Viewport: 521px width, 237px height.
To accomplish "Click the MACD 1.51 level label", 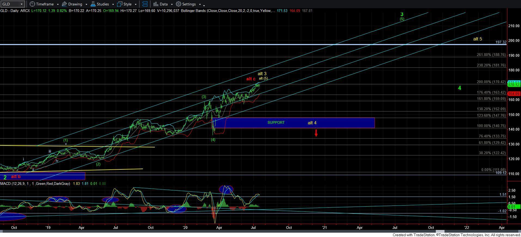I will click(503, 195).
